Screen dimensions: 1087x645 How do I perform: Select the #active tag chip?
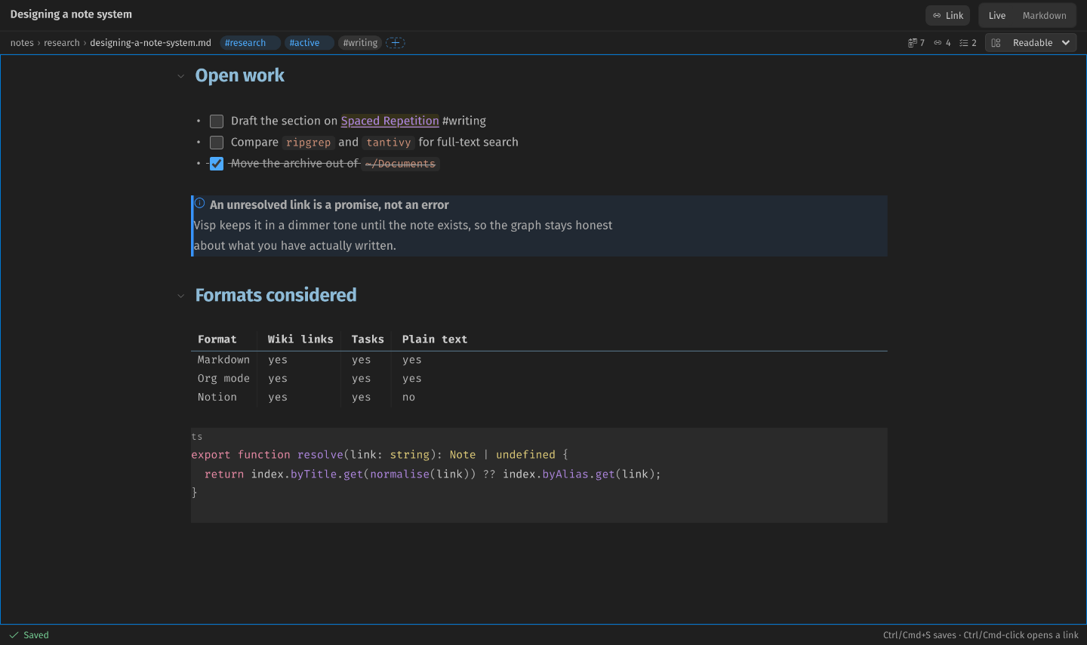[x=309, y=43]
